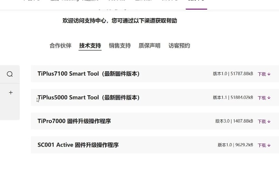This screenshot has height=174, width=279.
Task: Click the 版本1.1 | 51884.02kB version info
Action: pos(233,97)
